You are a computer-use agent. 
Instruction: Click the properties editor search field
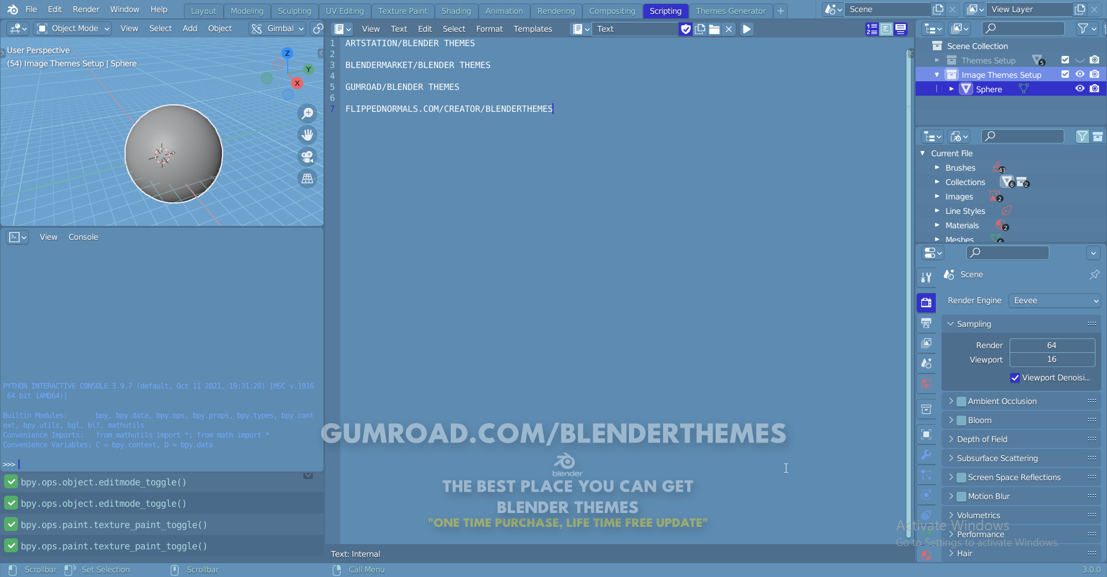[x=1008, y=252]
